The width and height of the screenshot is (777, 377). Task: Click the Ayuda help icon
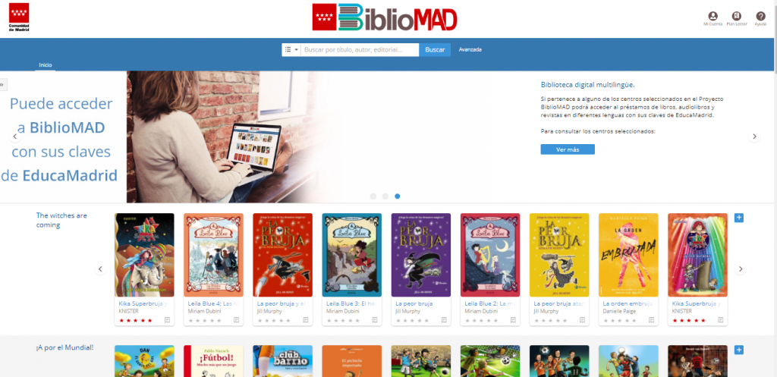click(x=760, y=16)
